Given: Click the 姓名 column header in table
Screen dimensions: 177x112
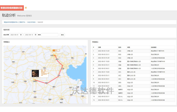Looking at the screenshot, I should [x=120, y=47].
